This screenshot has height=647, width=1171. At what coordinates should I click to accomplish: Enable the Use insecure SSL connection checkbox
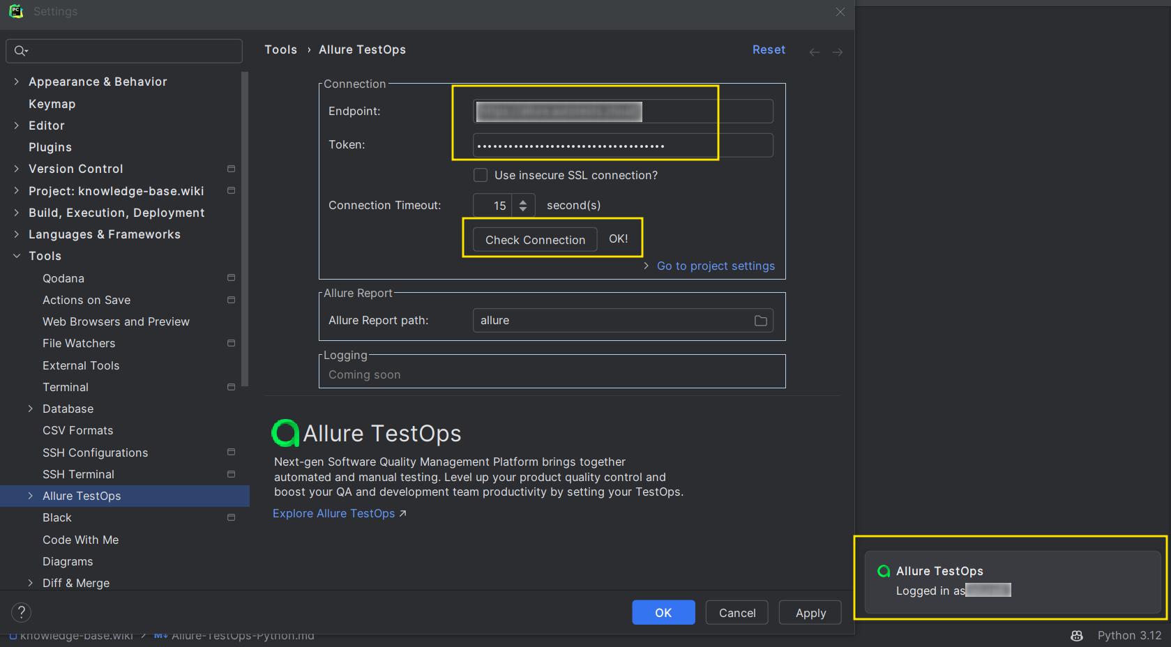[x=481, y=175]
